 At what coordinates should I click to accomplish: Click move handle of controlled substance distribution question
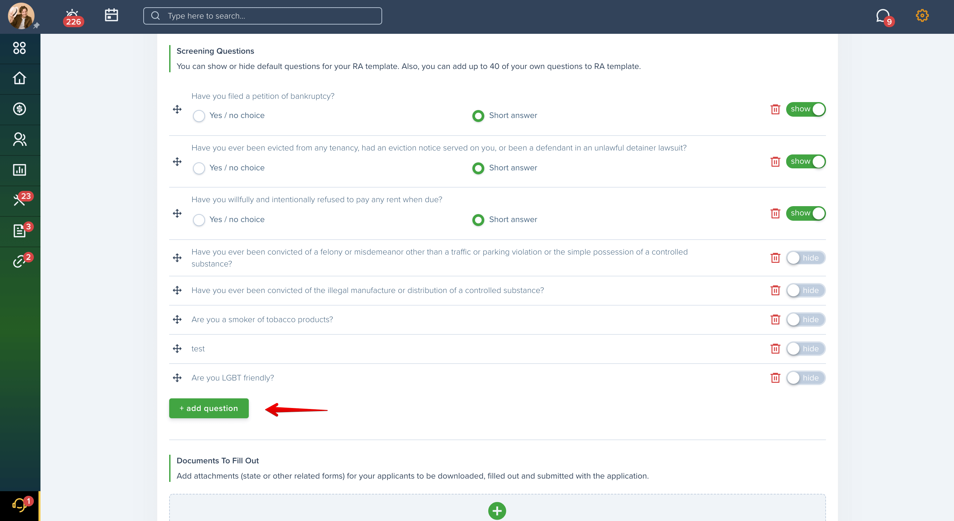(177, 290)
